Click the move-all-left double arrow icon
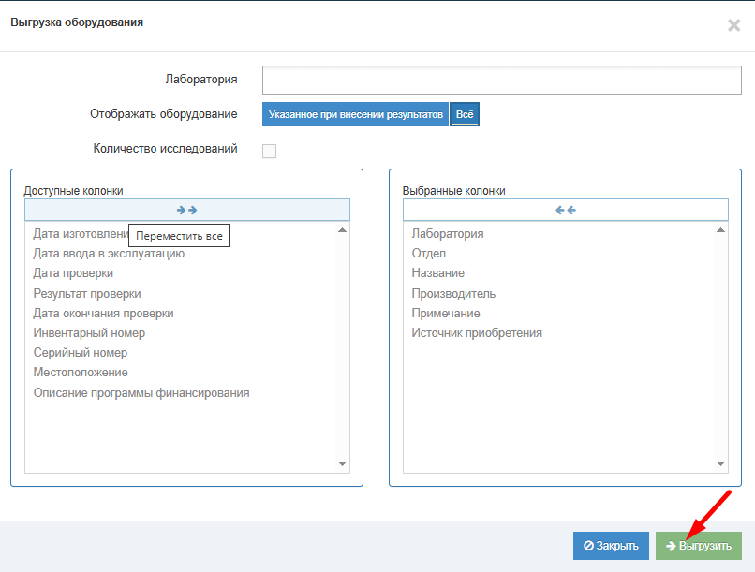Image resolution: width=755 pixels, height=572 pixels. [565, 210]
